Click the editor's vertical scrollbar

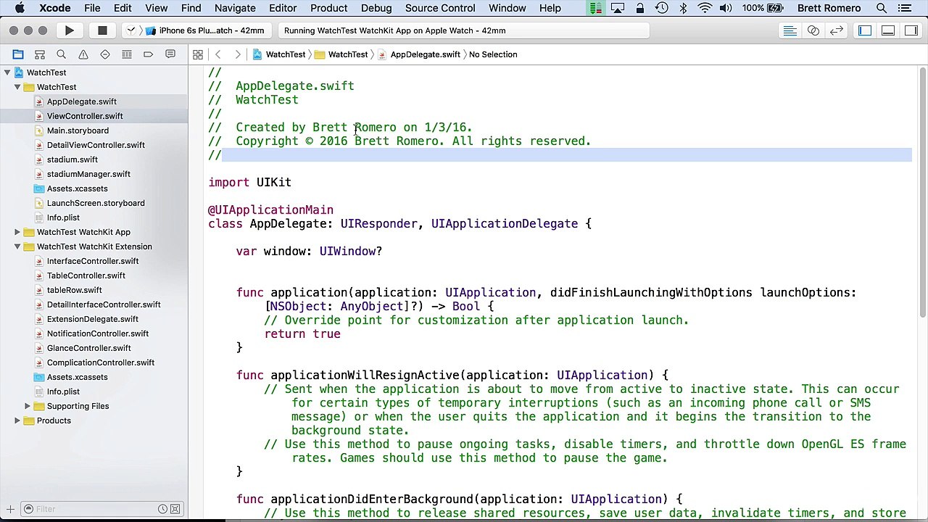[x=922, y=192]
